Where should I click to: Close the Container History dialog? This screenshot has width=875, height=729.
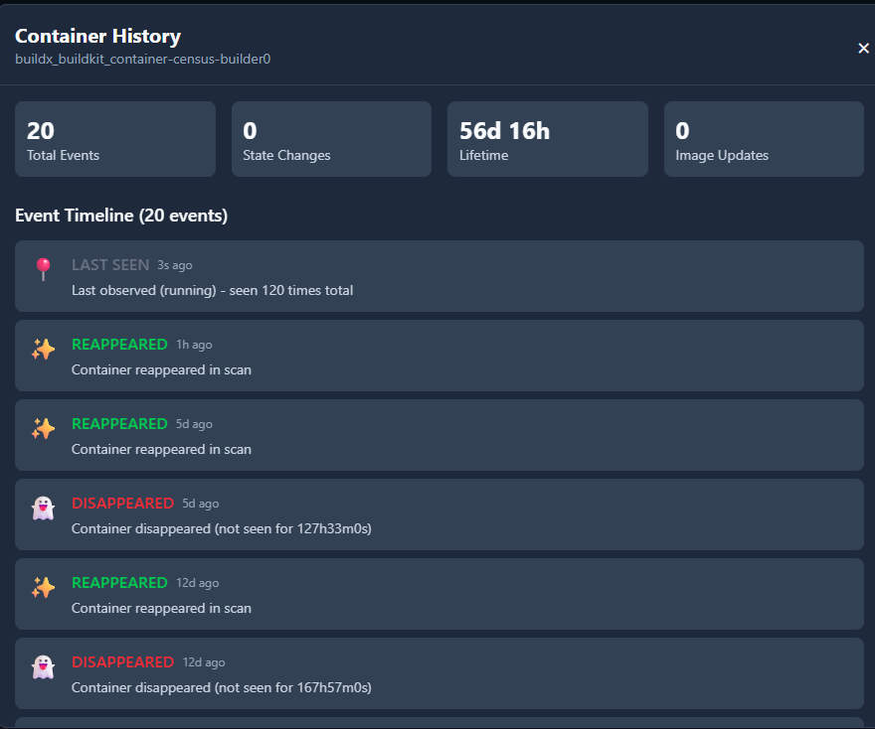point(863,48)
